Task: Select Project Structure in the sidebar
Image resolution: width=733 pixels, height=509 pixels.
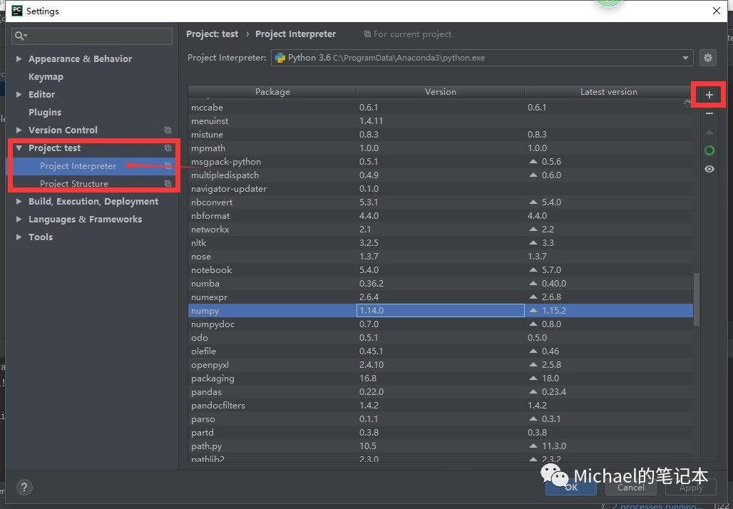Action: tap(74, 184)
